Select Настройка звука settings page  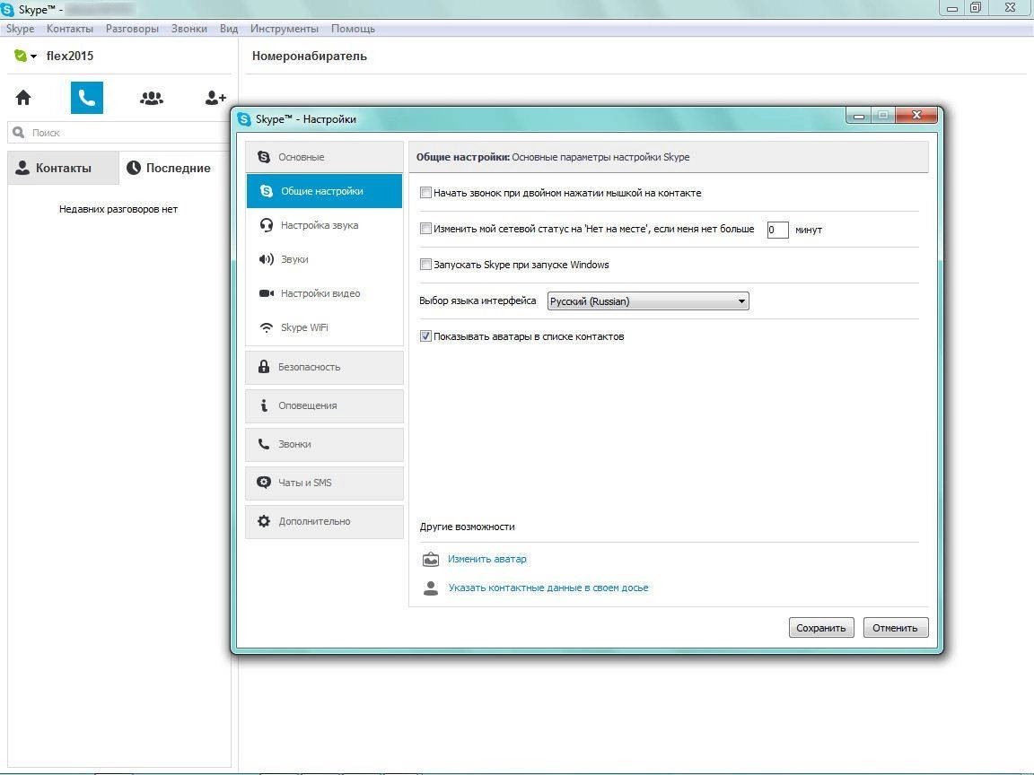coord(324,225)
